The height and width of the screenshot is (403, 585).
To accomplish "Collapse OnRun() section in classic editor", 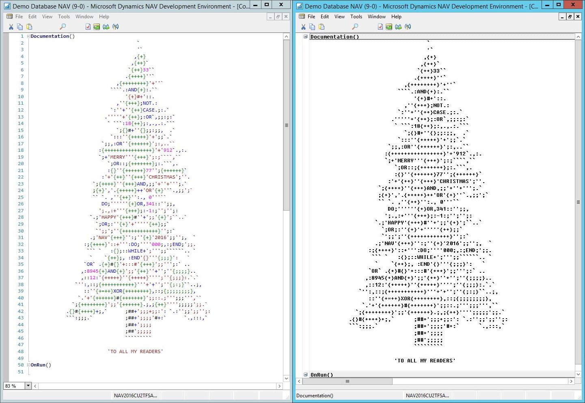I will 306,375.
